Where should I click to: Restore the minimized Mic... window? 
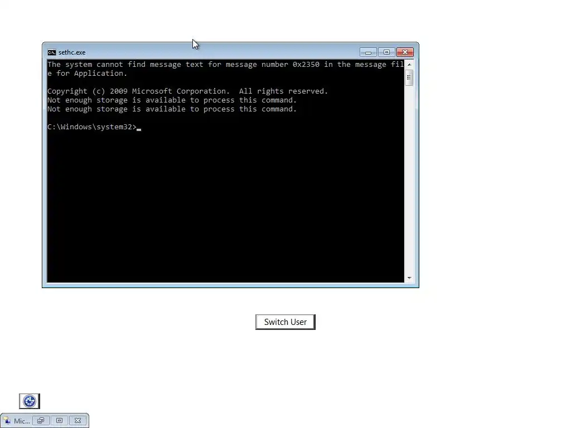tap(41, 421)
